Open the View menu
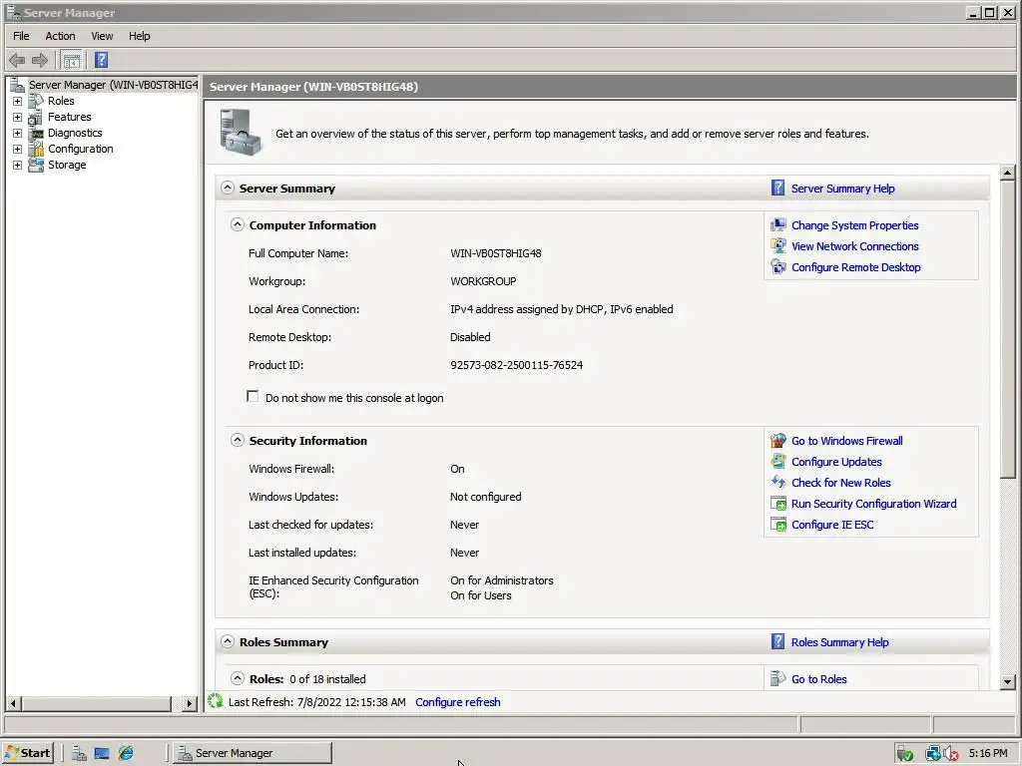1022x766 pixels. click(x=102, y=36)
